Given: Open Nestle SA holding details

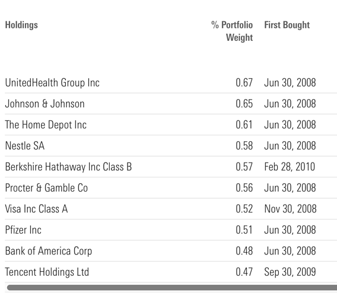Looking at the screenshot, I should 25,146.
